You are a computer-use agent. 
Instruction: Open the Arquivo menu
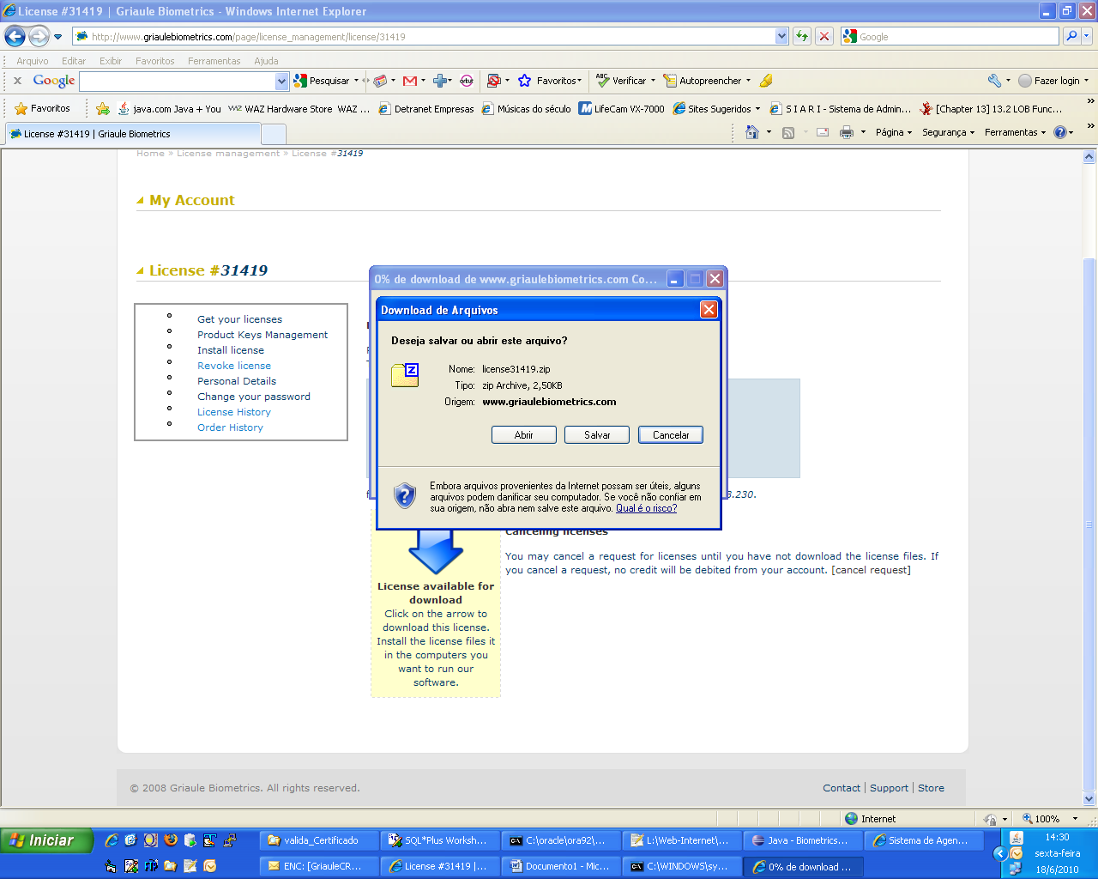pos(33,61)
